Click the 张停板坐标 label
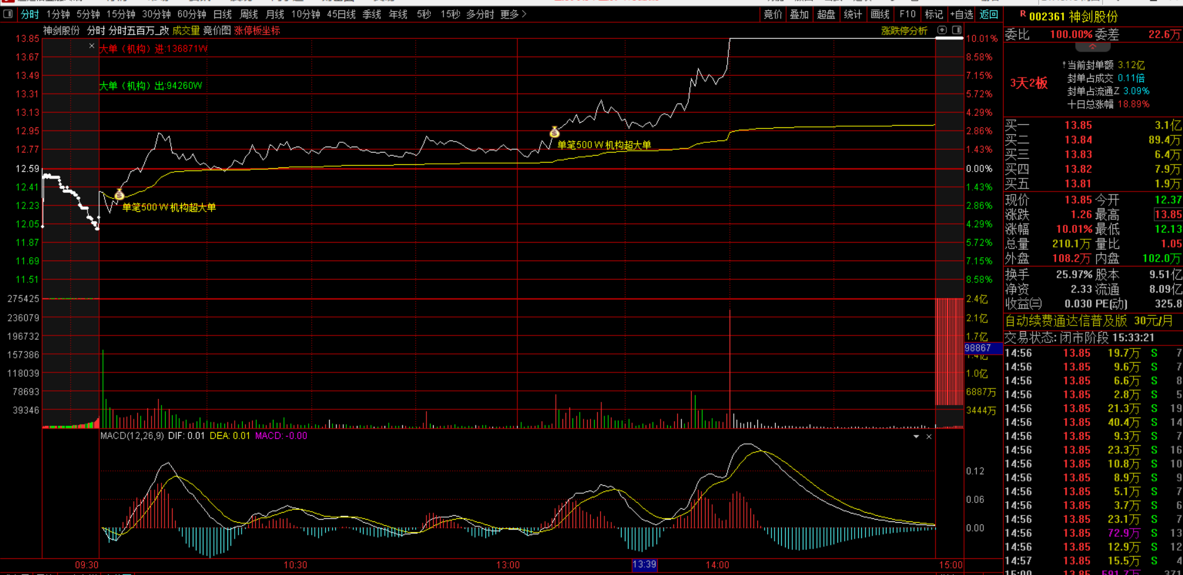 click(257, 31)
